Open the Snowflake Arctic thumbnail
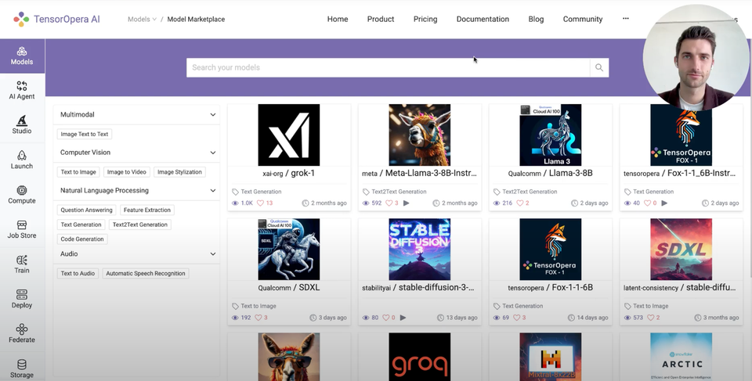The height and width of the screenshot is (381, 752). 681,357
